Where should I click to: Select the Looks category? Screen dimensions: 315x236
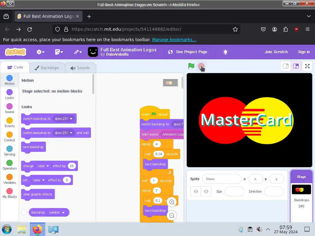10,94
